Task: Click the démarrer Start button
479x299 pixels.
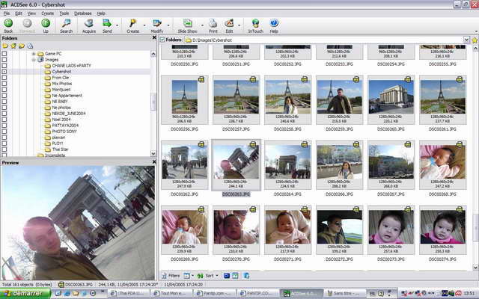Action: [25, 293]
